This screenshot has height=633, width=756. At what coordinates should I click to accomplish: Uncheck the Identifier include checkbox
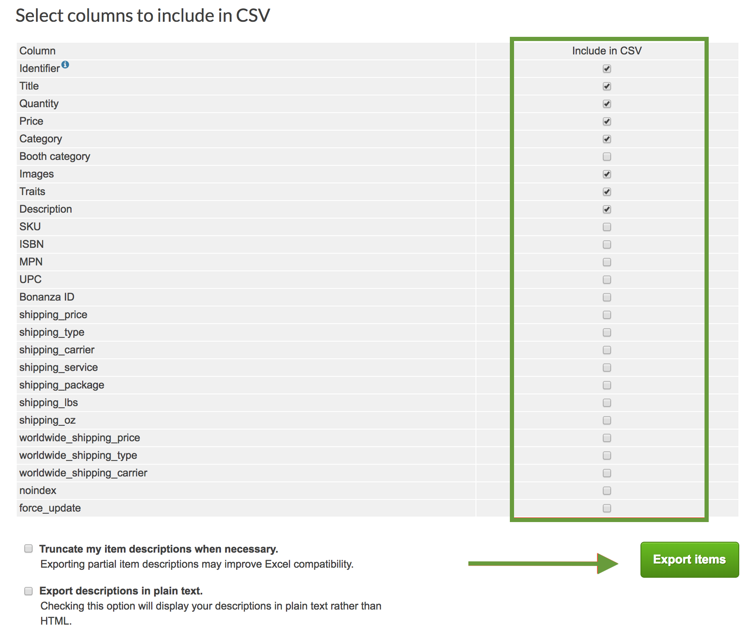pos(607,69)
